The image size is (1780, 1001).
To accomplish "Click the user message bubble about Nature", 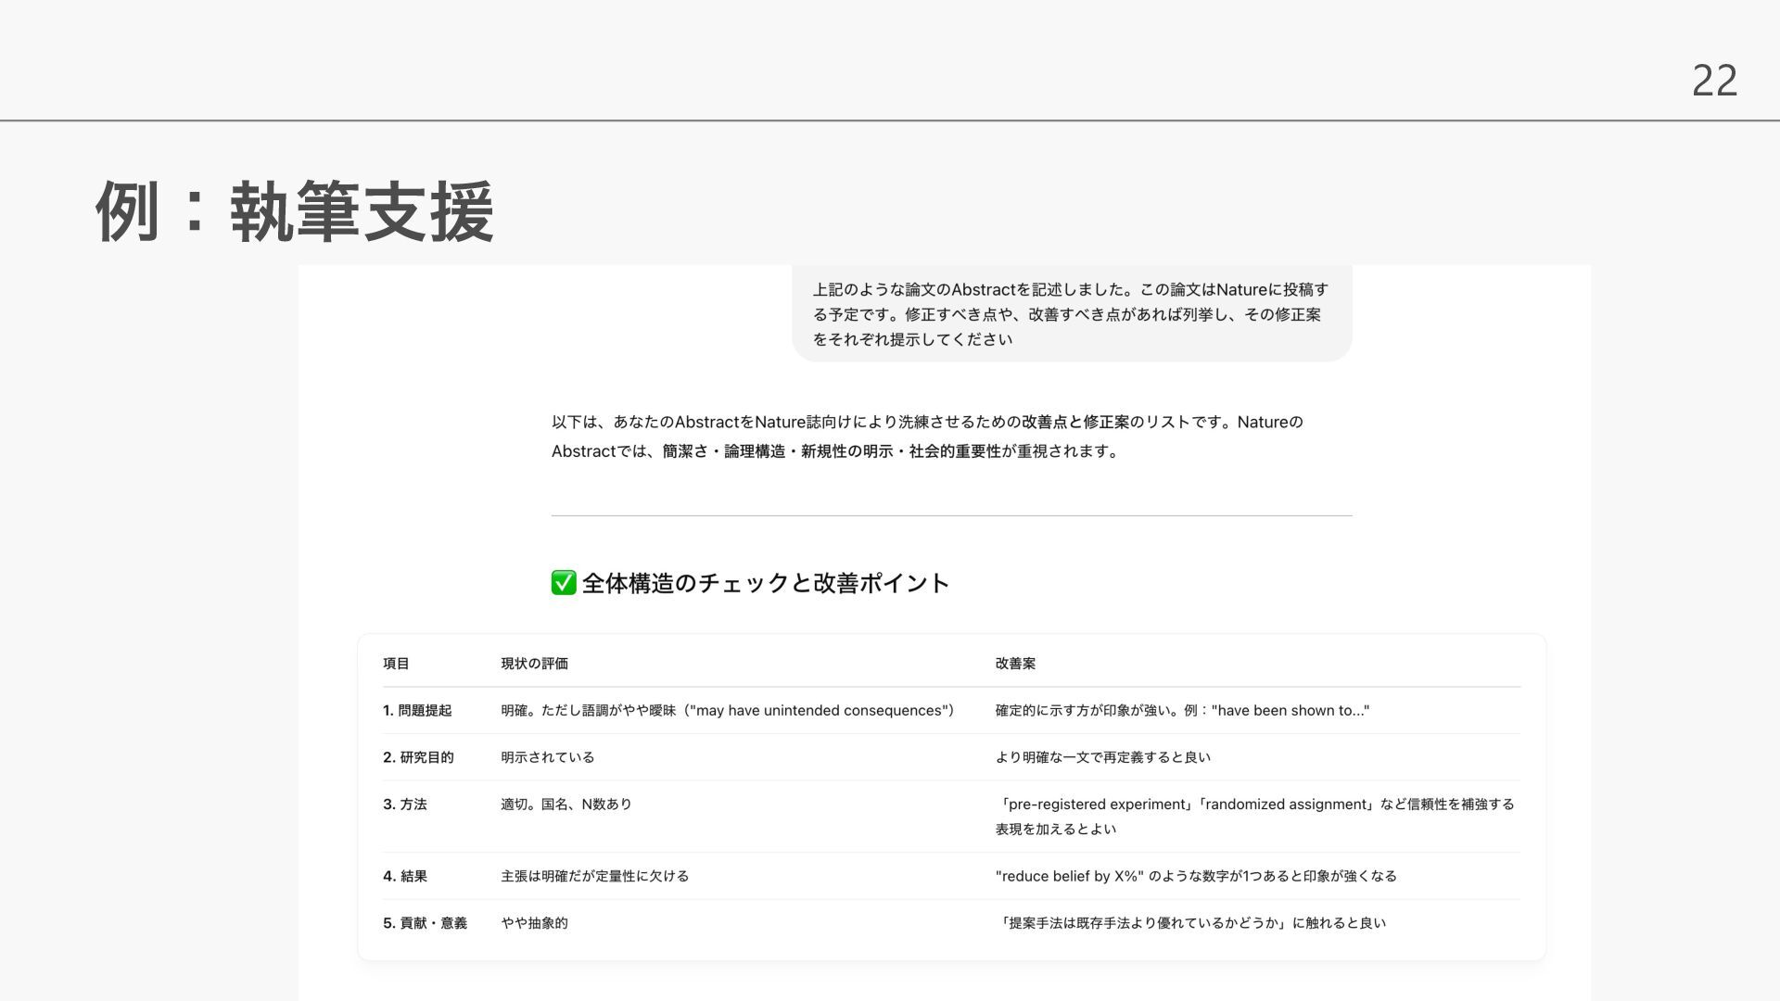I will (1071, 314).
